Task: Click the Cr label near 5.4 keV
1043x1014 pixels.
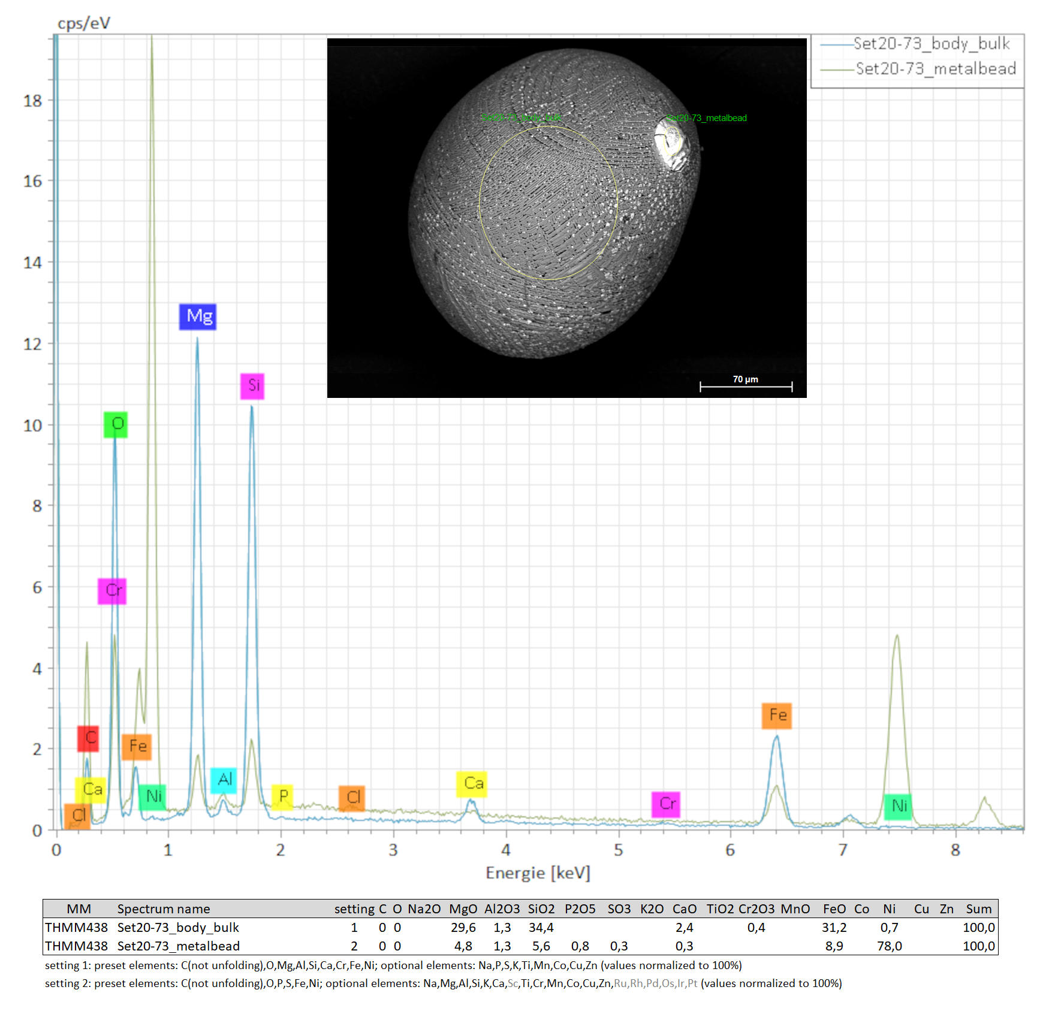Action: click(x=666, y=804)
